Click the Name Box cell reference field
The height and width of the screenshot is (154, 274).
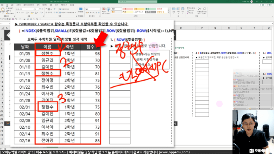tap(5, 23)
